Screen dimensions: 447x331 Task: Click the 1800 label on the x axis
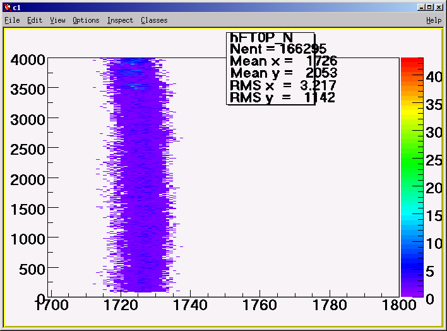[399, 305]
